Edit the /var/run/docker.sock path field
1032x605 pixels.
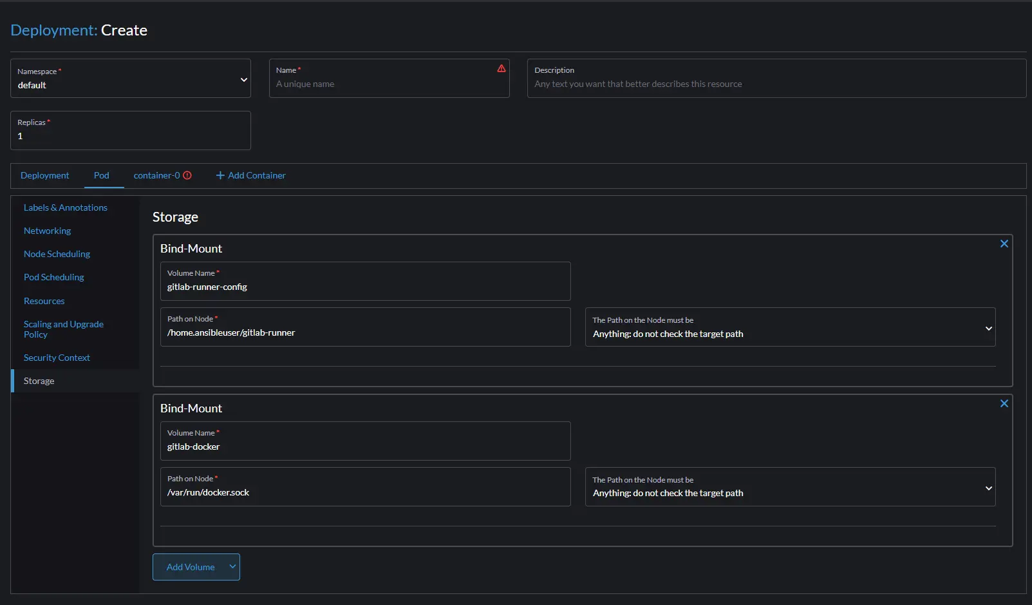(364, 492)
